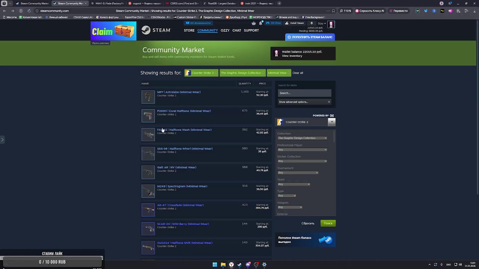
Task: Open the MP7 Astrolabe item thumbnail
Action: pyautogui.click(x=148, y=97)
